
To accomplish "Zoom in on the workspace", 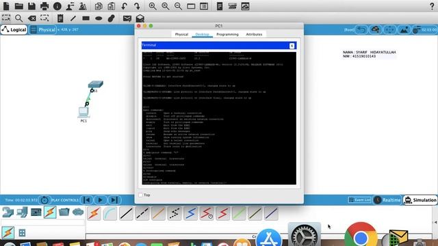I will pos(153,6).
